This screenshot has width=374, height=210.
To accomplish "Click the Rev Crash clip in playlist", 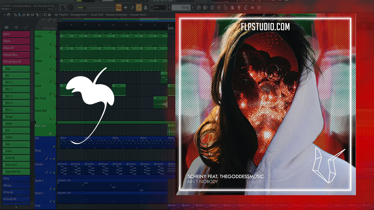I will point(160,102).
